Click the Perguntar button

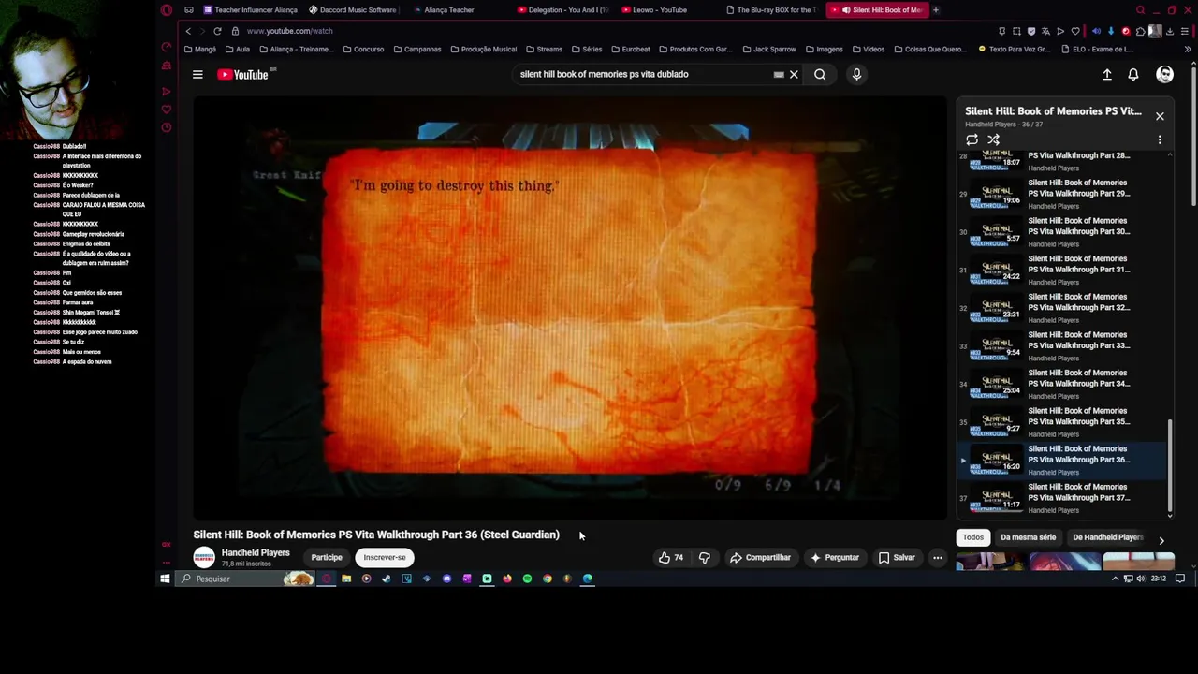[834, 558]
